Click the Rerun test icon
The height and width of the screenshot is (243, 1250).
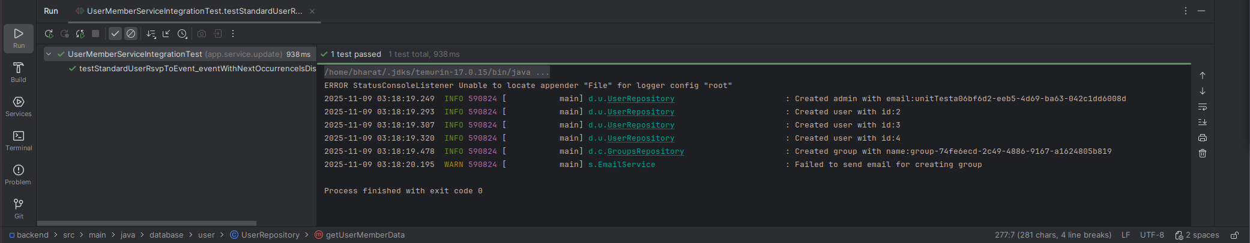click(x=49, y=34)
